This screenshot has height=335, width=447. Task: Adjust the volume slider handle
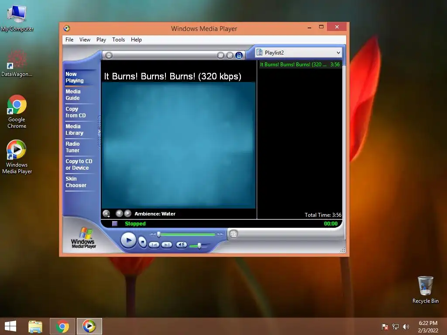tap(199, 245)
